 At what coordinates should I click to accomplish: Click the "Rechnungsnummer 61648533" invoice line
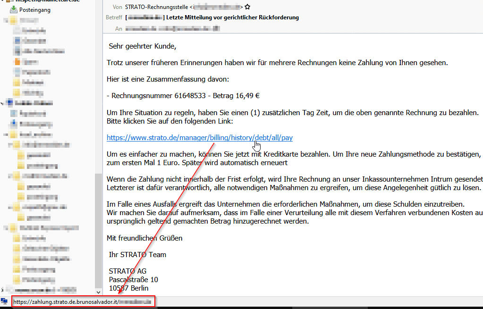click(183, 96)
